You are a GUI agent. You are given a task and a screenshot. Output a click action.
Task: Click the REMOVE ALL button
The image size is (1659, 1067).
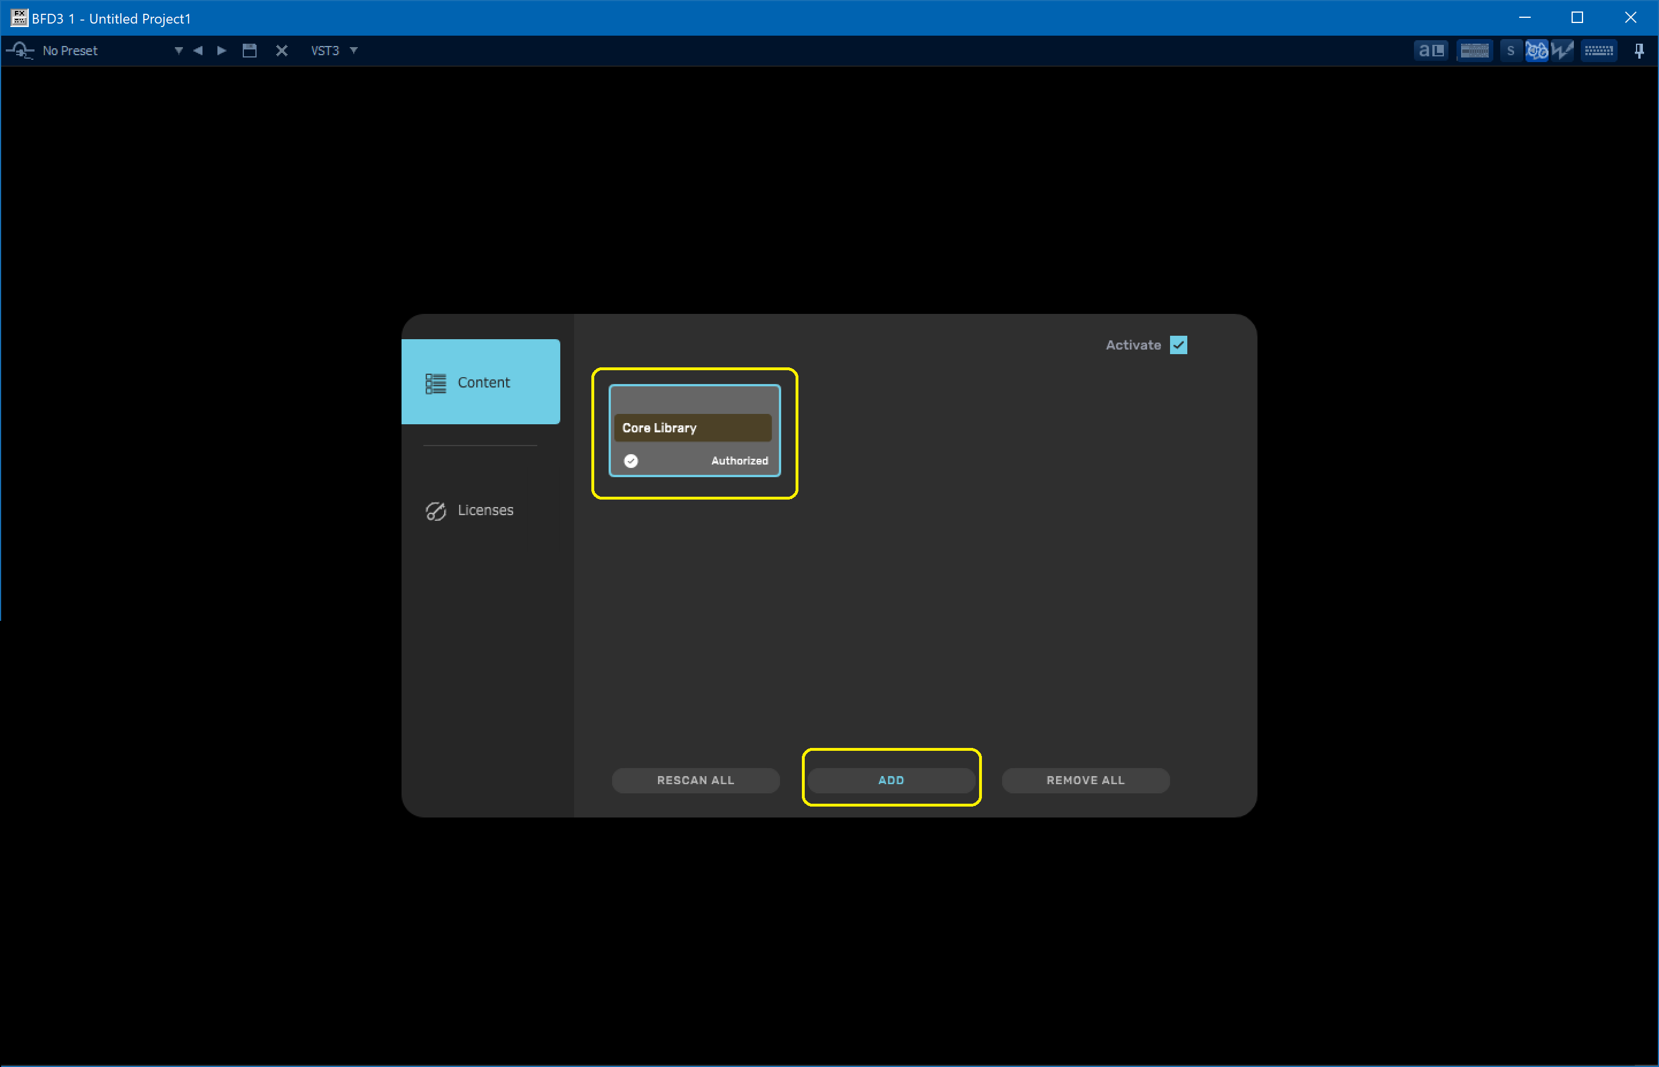point(1085,780)
